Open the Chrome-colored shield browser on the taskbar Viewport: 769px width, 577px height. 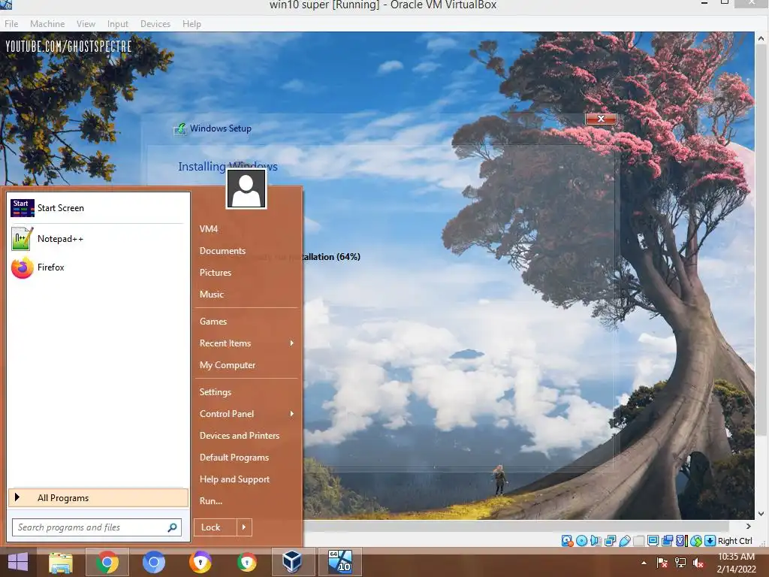click(x=246, y=562)
